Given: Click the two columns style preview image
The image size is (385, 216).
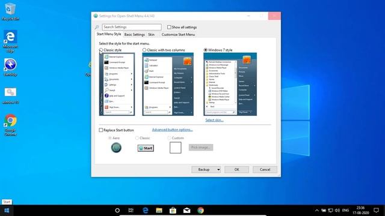Looking at the screenshot, I should [168, 84].
